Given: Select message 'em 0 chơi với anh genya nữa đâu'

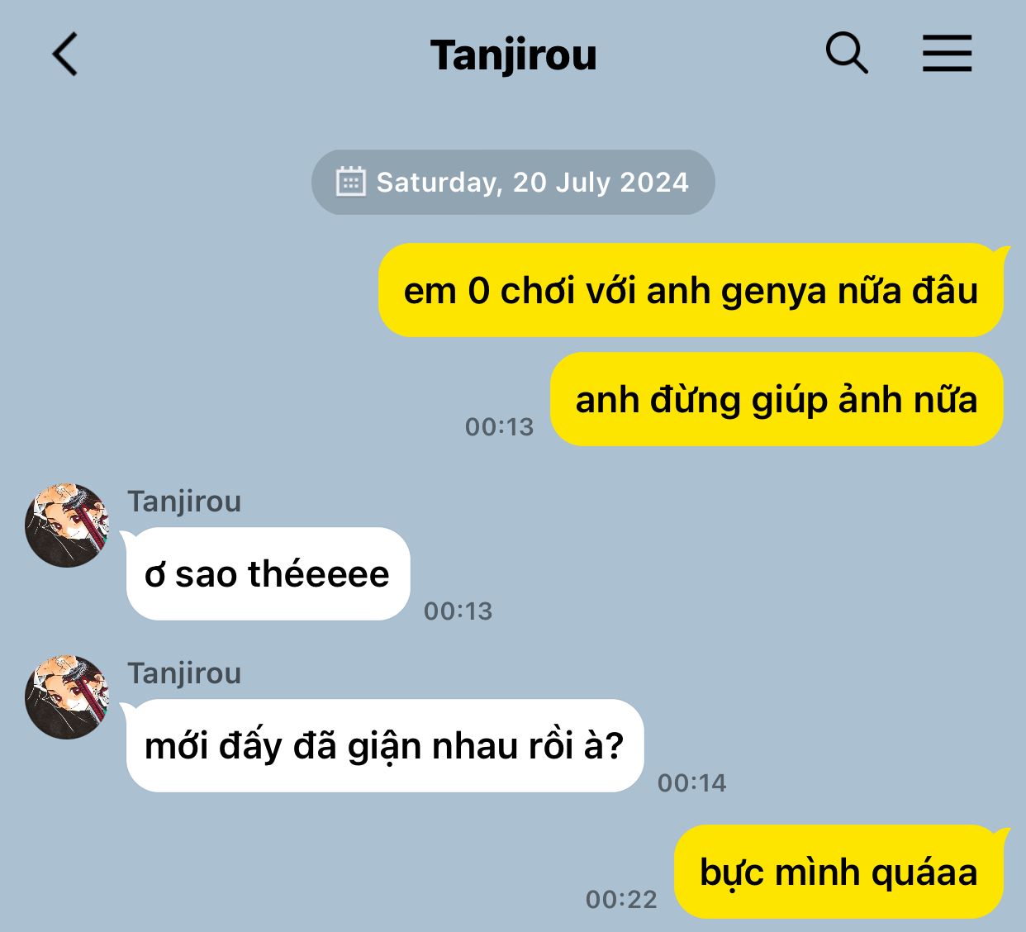Looking at the screenshot, I should (x=691, y=290).
